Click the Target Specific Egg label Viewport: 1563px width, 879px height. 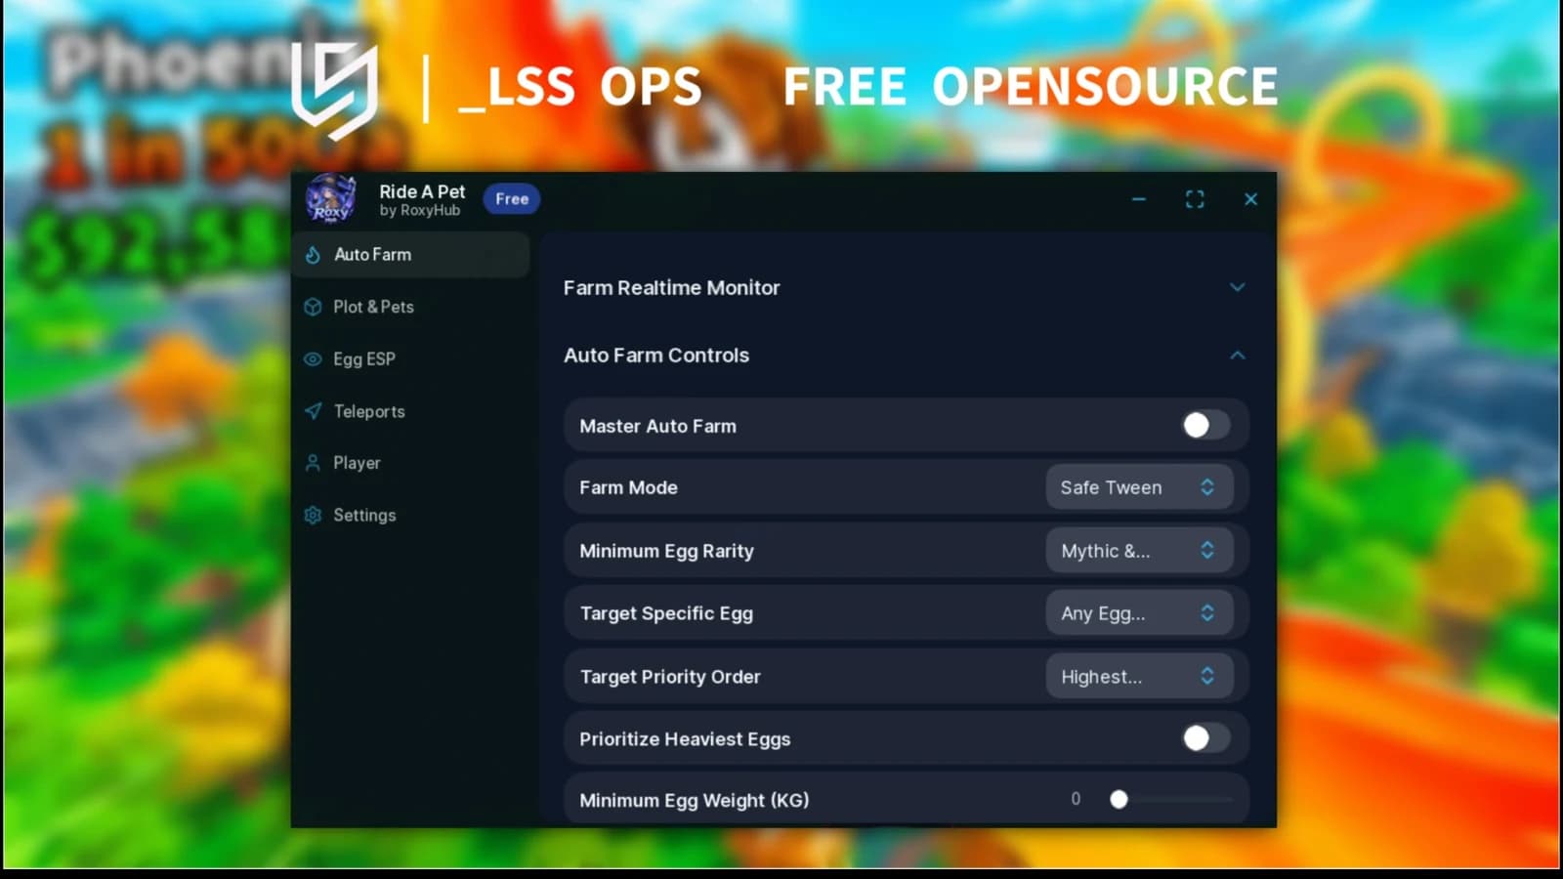pos(666,613)
